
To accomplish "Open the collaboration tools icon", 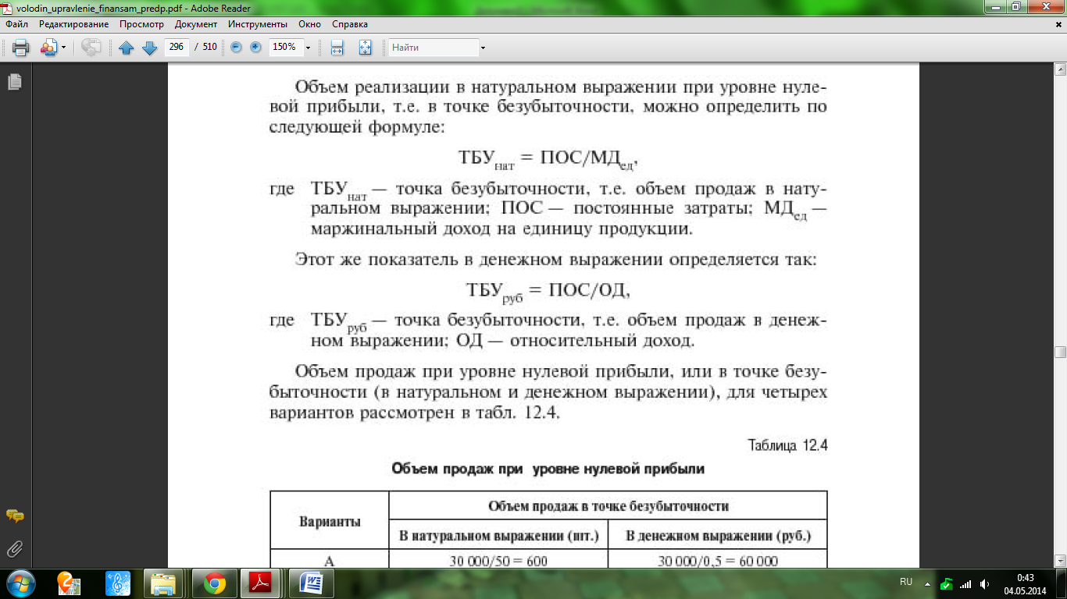I will pyautogui.click(x=48, y=48).
